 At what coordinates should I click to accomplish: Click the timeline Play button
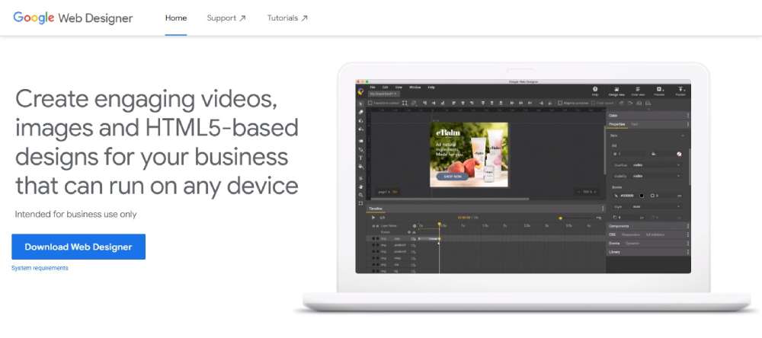point(373,218)
